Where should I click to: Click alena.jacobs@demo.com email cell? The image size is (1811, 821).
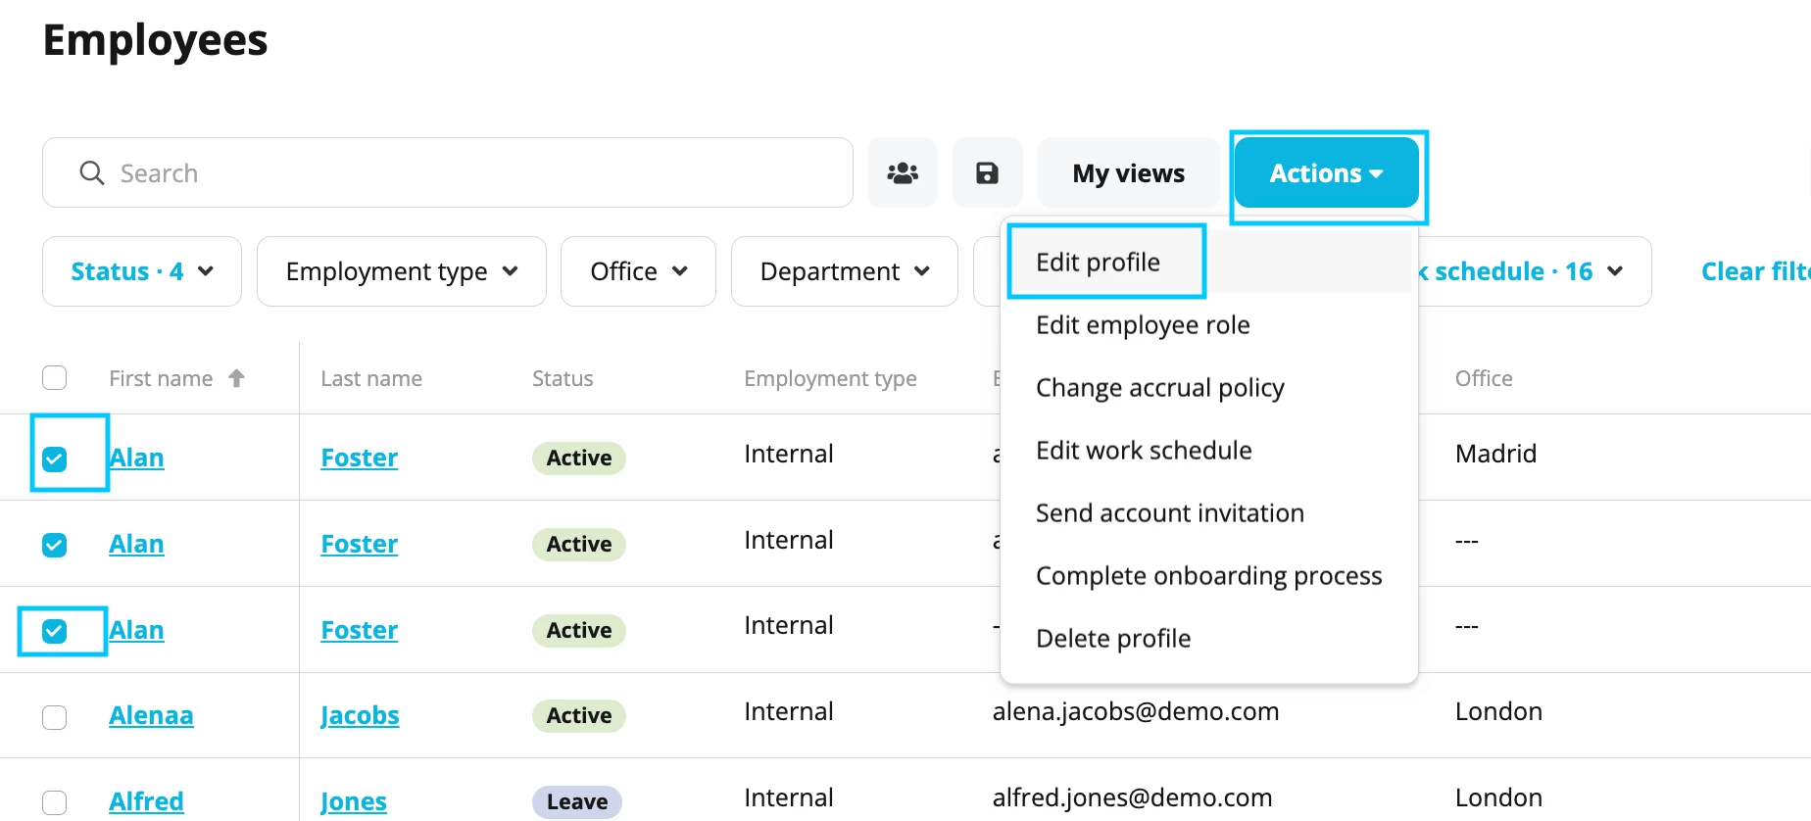1136,711
